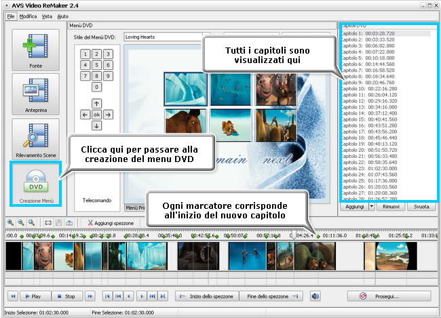Step one frame forward
This screenshot has height=318, width=441.
(142, 296)
